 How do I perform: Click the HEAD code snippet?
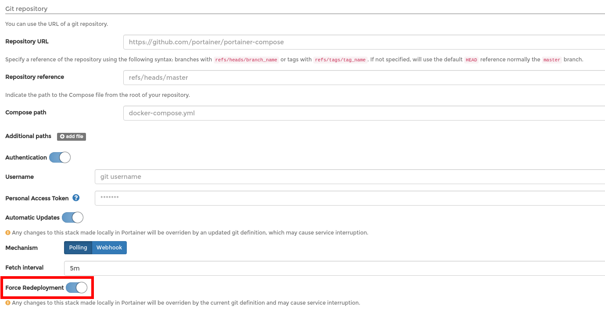point(472,60)
